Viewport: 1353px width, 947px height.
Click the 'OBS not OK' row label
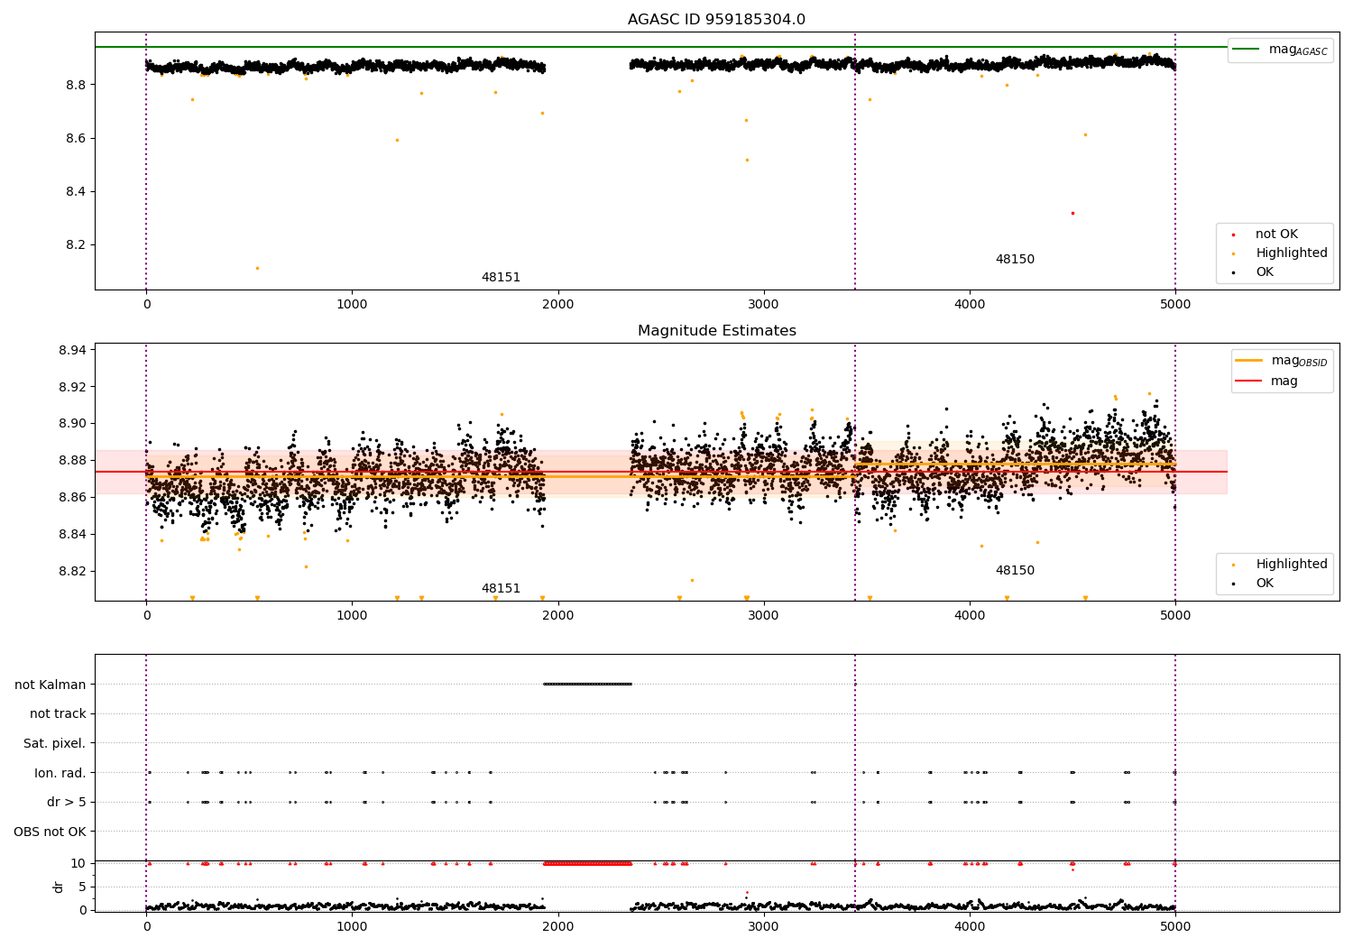pos(50,832)
